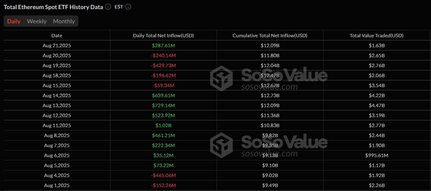Screen dimensions: 431x191
Task: Sort by the Date column header
Action: tap(57, 35)
